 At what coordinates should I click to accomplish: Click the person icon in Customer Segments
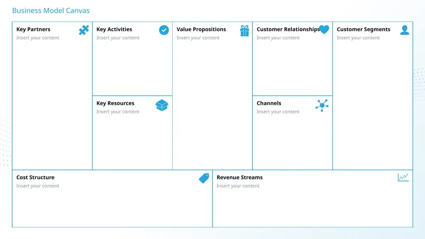pos(405,30)
